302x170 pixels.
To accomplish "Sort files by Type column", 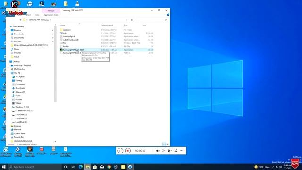I will pos(126,25).
